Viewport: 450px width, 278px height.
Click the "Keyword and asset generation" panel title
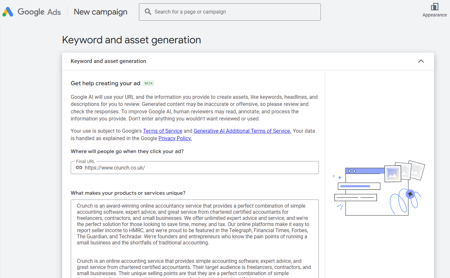pos(108,61)
